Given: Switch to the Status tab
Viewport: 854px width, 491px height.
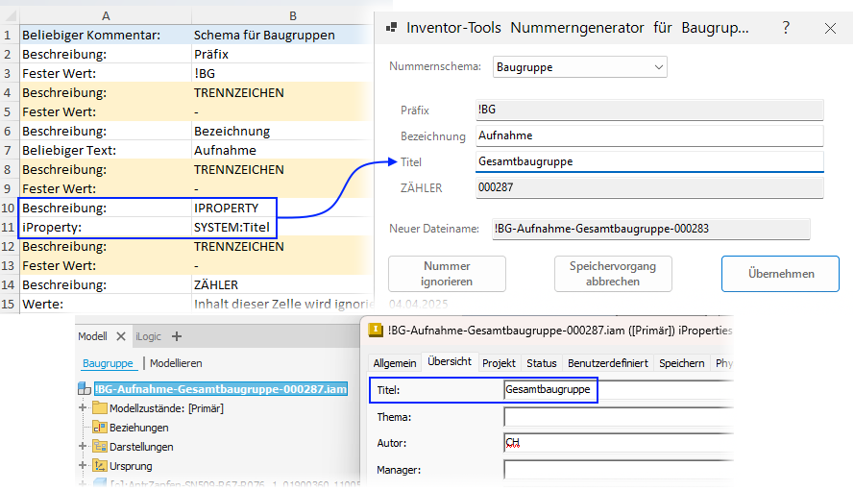Looking at the screenshot, I should pos(542,363).
